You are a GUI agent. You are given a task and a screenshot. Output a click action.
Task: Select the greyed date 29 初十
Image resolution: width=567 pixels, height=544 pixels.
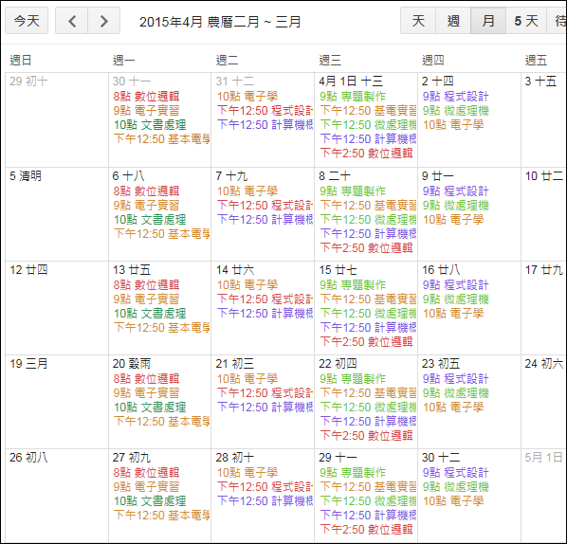tap(28, 82)
